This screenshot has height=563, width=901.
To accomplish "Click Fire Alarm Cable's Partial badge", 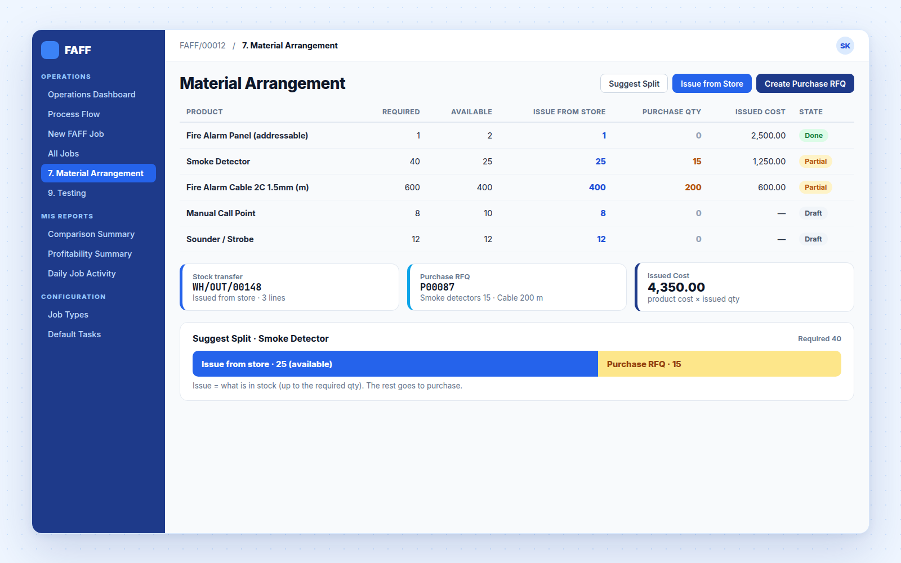I will (x=815, y=187).
